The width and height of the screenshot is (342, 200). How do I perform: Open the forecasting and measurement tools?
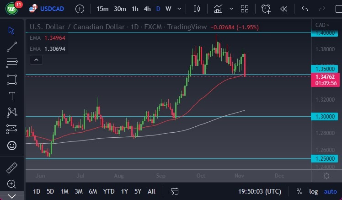(12, 129)
